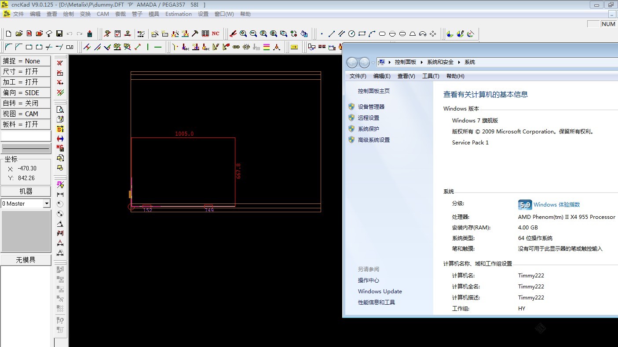Toggle the 板料 = 打开 setting

tap(26, 124)
